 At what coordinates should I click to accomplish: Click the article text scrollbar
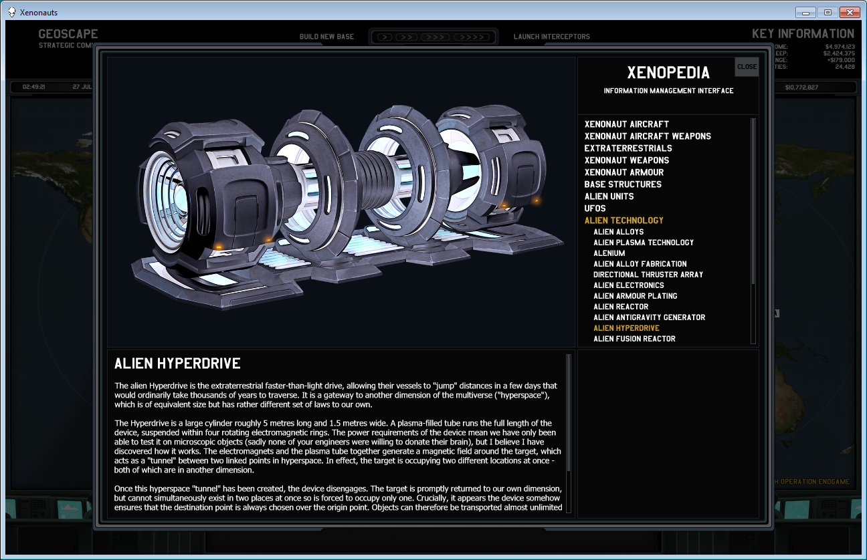pyautogui.click(x=569, y=433)
